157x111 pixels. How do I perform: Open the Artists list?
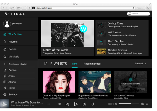(19, 76)
